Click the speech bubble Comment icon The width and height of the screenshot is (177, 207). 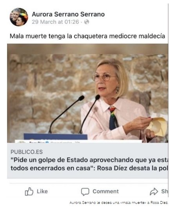(85, 192)
